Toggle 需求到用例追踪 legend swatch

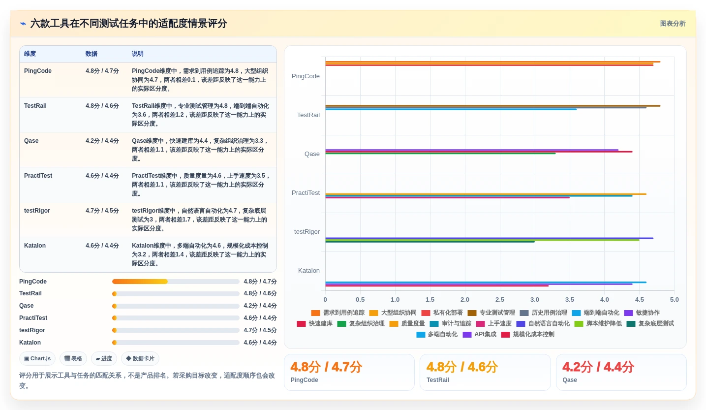tap(315, 313)
